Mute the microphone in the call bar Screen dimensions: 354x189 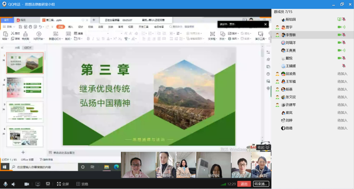tap(5, 184)
